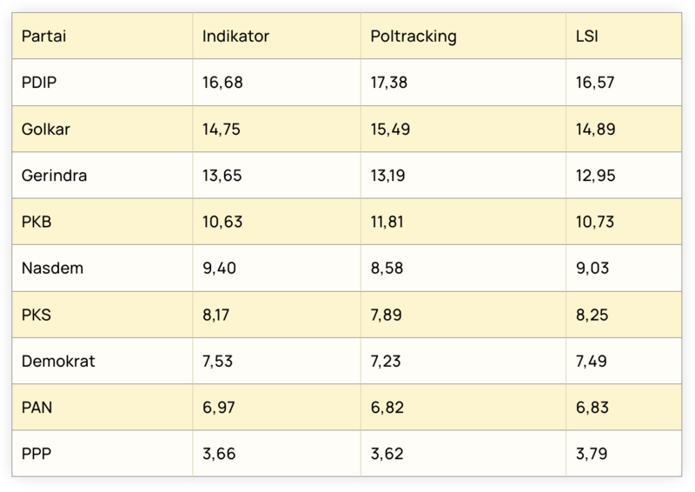Click the PPP party cell
695x492 pixels.
point(36,454)
